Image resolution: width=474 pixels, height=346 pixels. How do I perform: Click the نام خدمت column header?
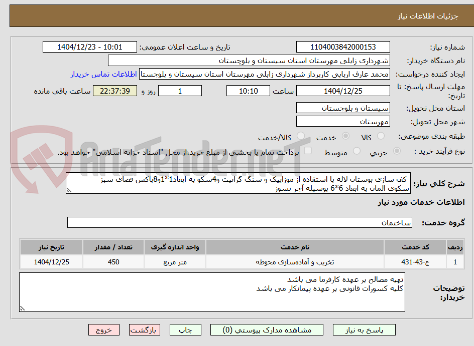click(295, 247)
